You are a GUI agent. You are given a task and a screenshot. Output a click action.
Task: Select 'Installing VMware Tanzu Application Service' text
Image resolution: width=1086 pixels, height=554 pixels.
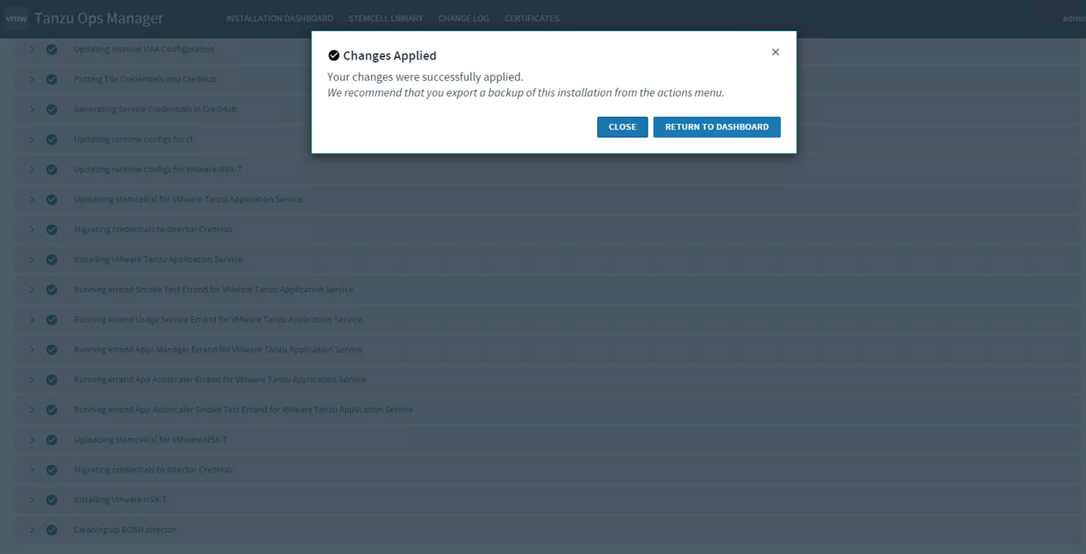tap(158, 259)
